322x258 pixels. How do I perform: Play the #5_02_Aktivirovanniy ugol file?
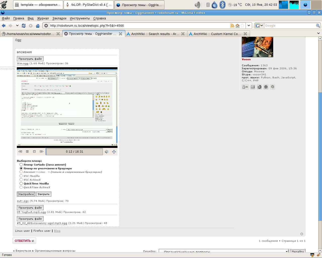point(30,219)
